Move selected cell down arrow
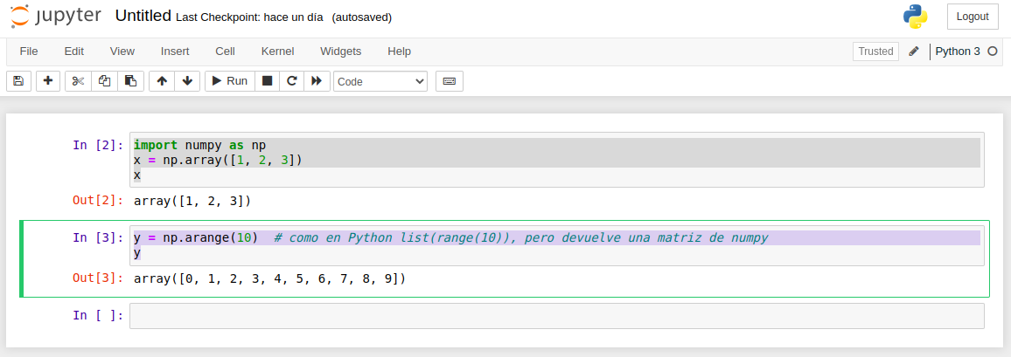This screenshot has height=357, width=1011. 187,81
